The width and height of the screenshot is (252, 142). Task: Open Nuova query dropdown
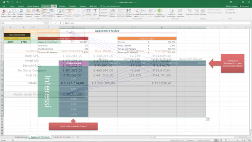pos(37,13)
